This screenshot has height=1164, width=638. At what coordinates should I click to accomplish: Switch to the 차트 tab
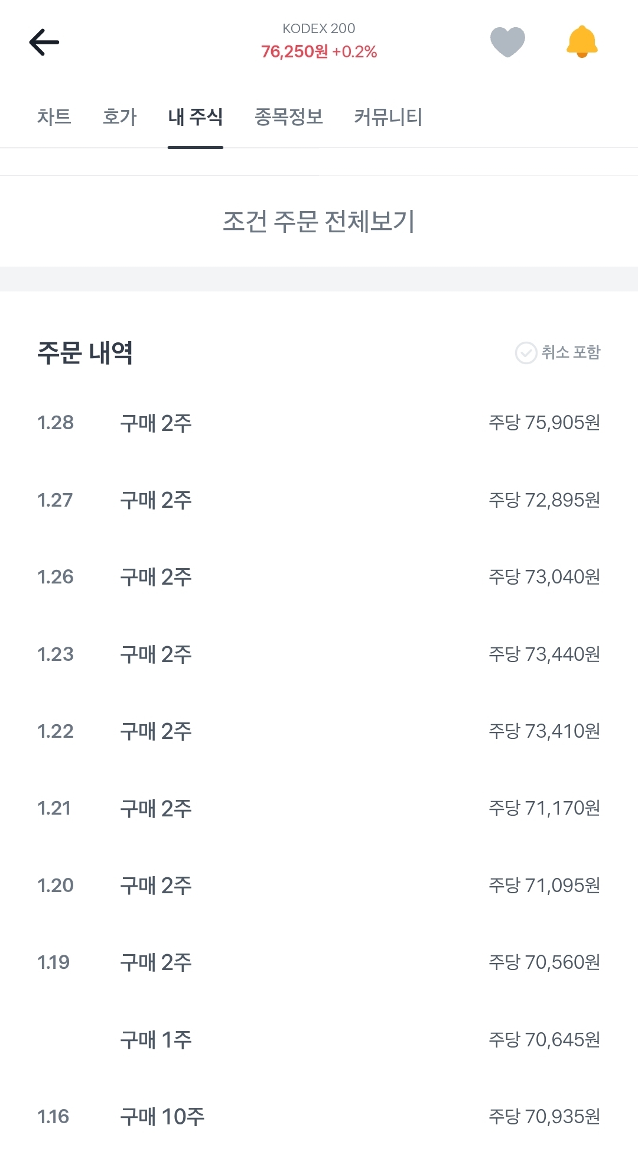click(x=54, y=116)
